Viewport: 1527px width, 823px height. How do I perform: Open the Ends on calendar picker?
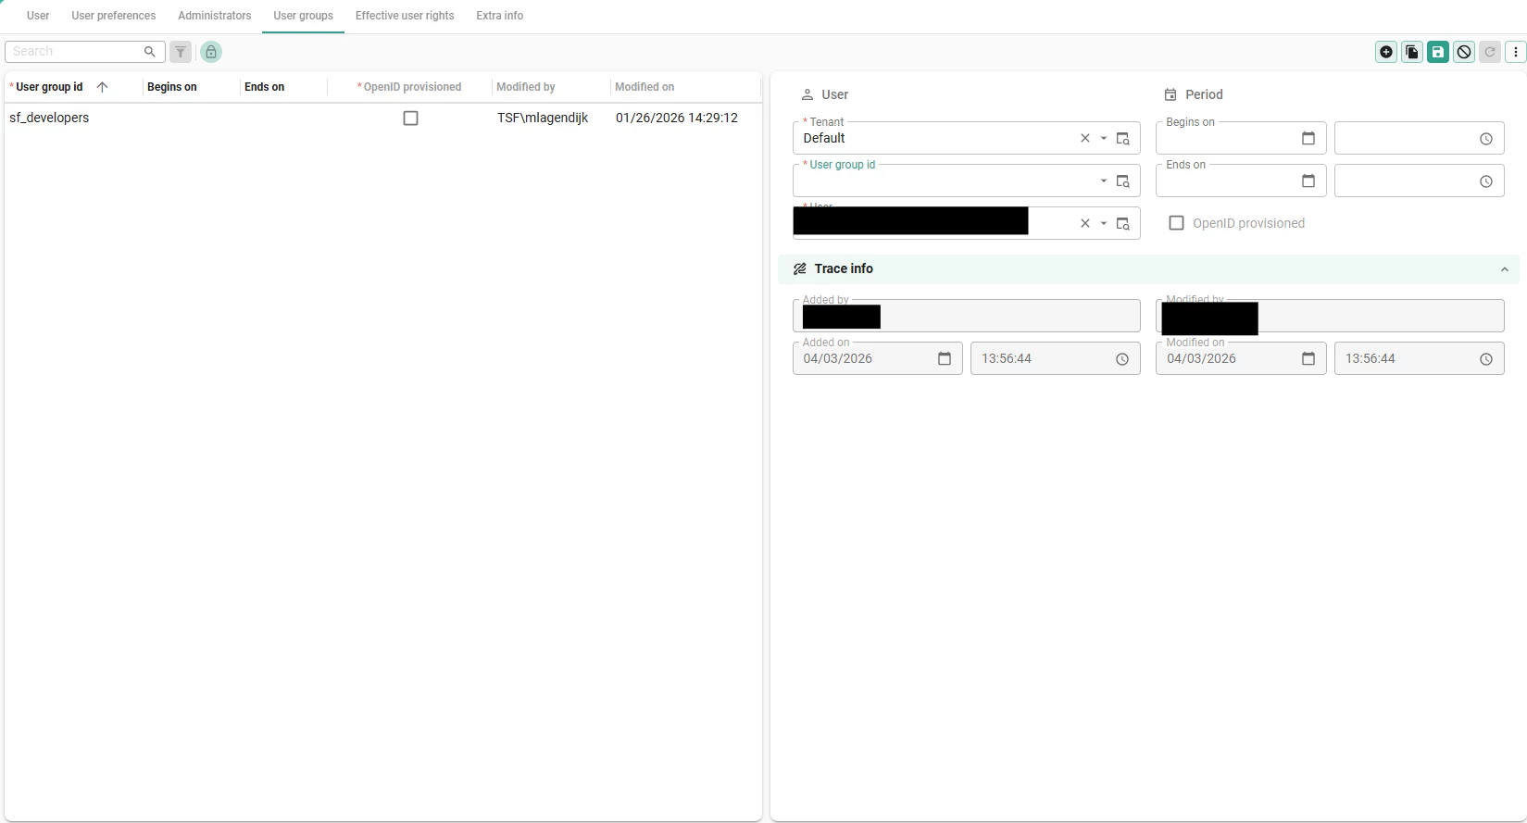1308,181
